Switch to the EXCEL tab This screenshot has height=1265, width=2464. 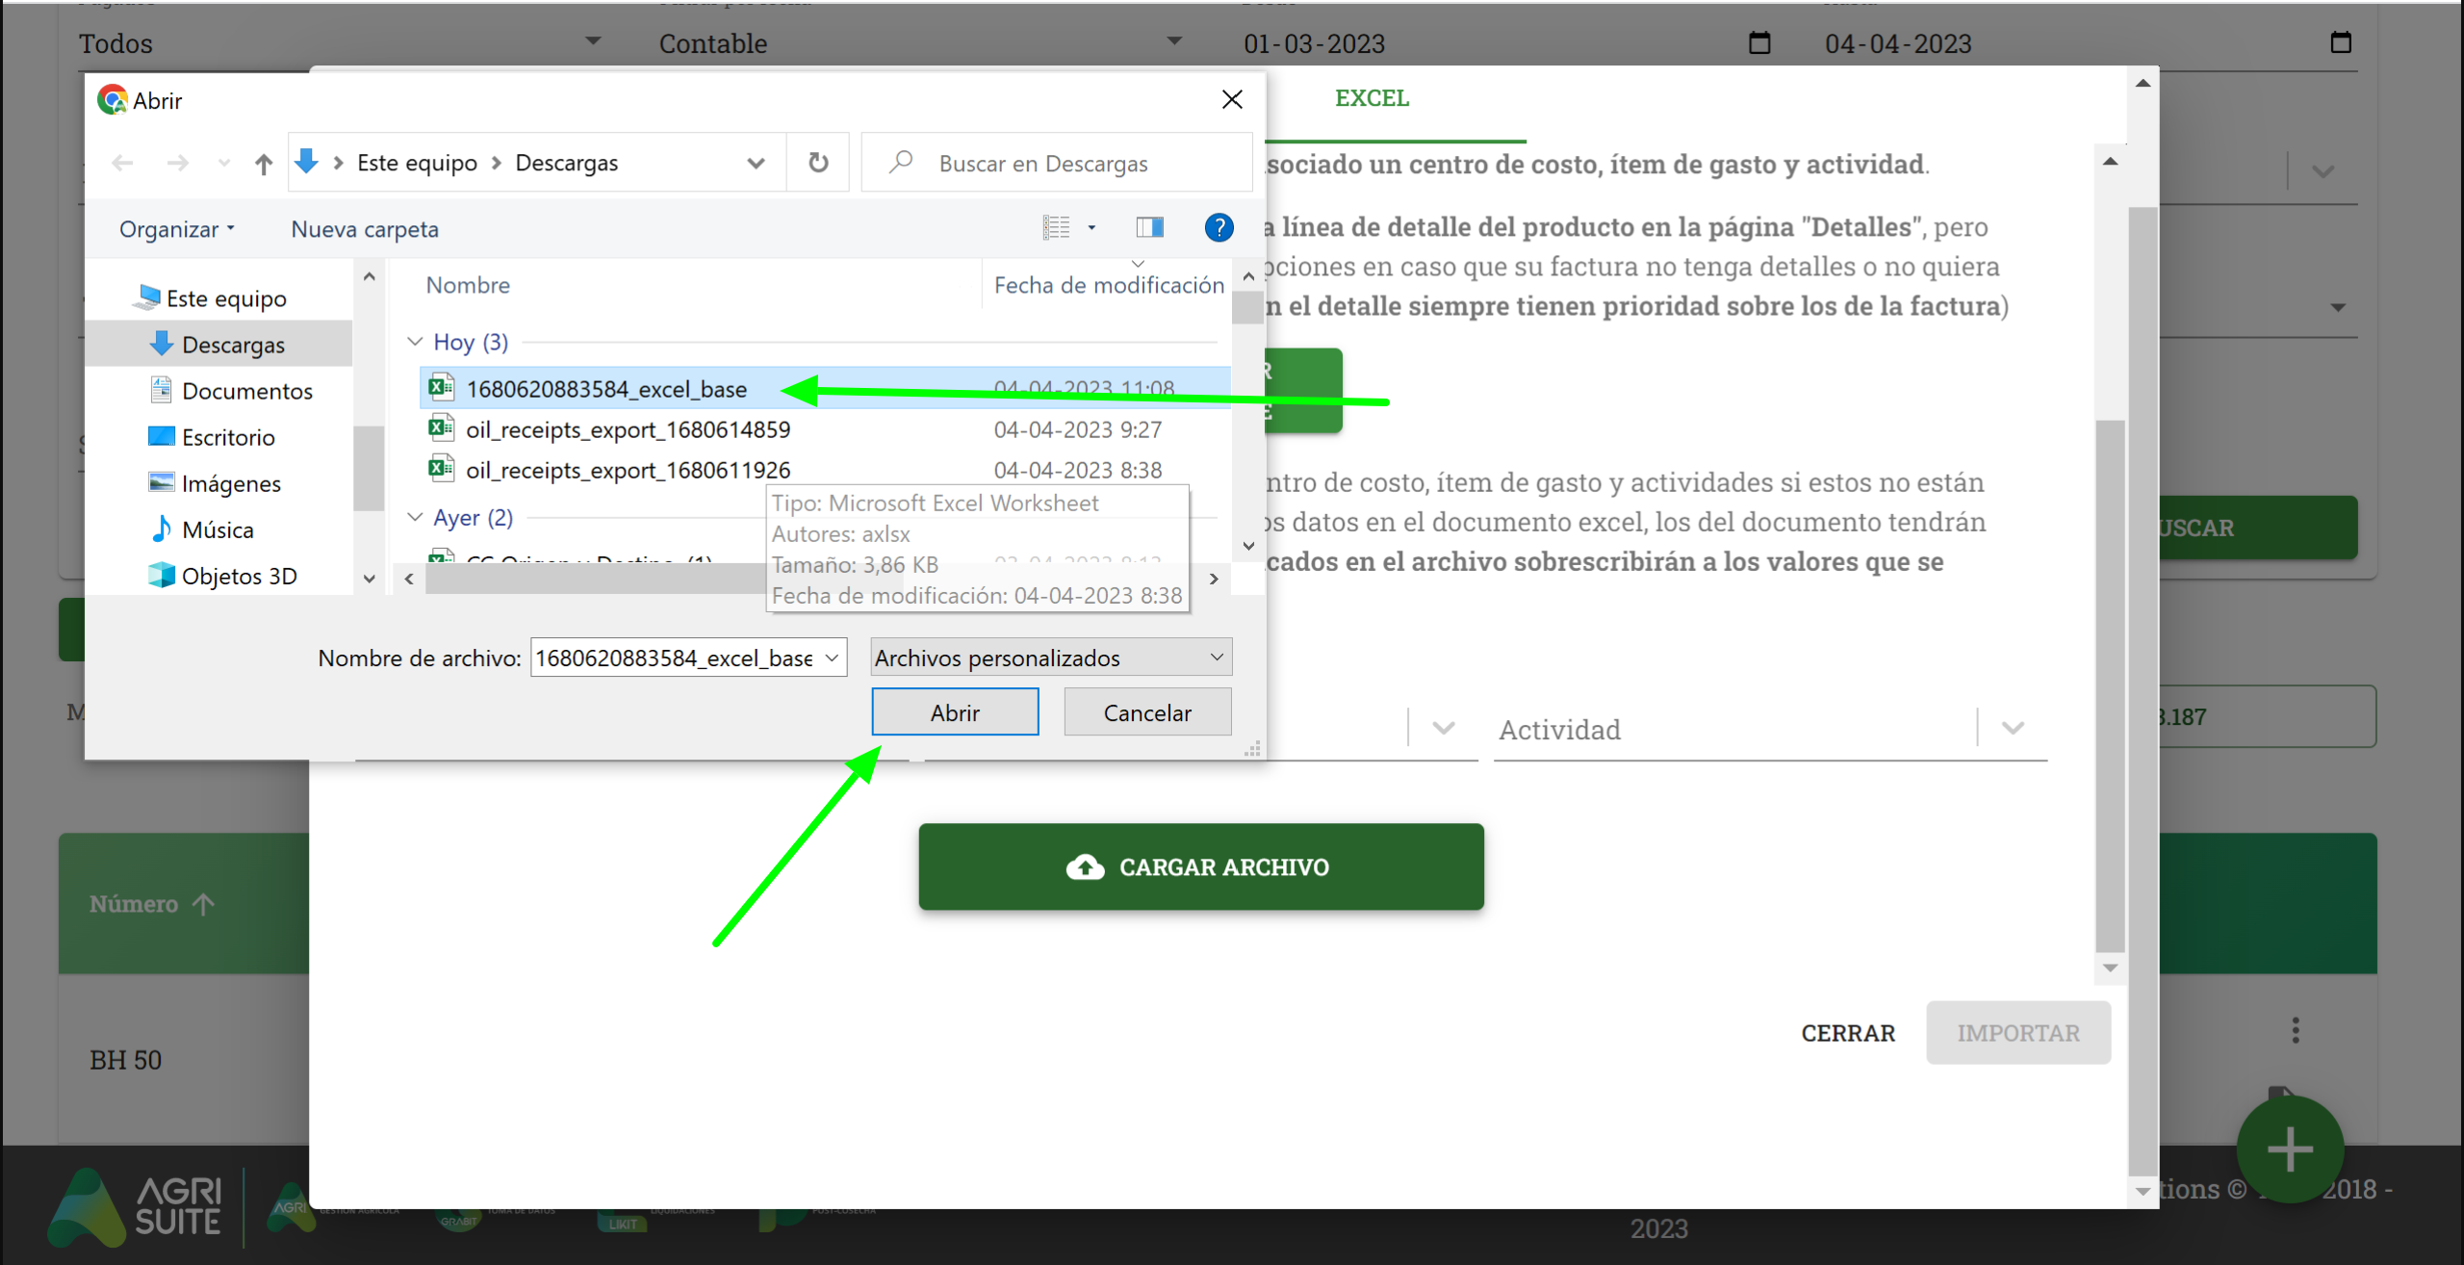click(1372, 98)
